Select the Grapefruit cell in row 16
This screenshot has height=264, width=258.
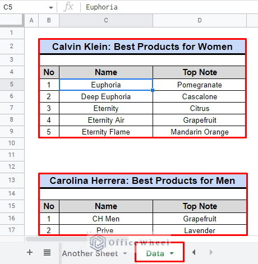point(200,219)
